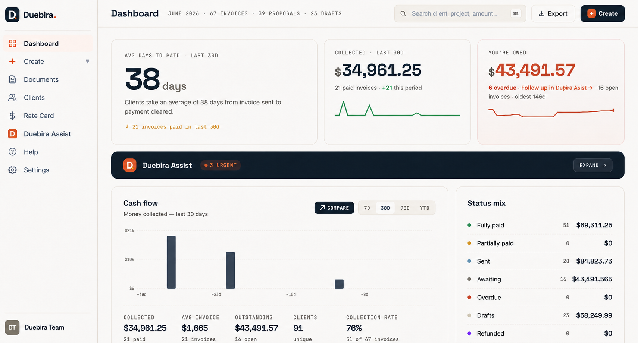
Task: Click the orange Duebira Assist sidebar icon
Action: pos(12,134)
